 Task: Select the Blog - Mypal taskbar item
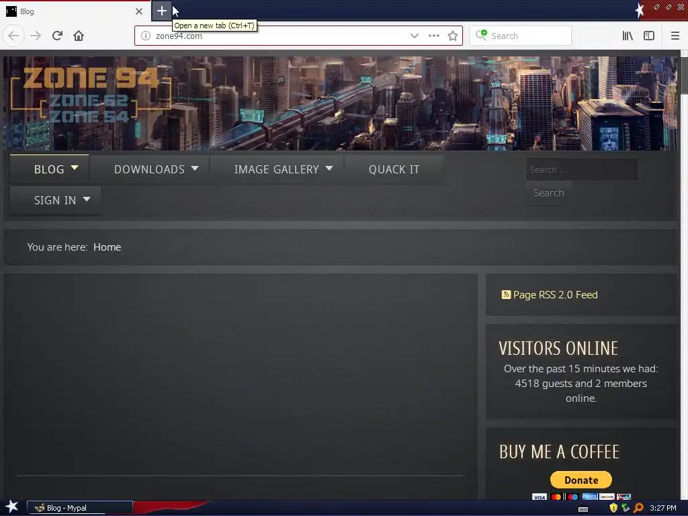pos(80,508)
